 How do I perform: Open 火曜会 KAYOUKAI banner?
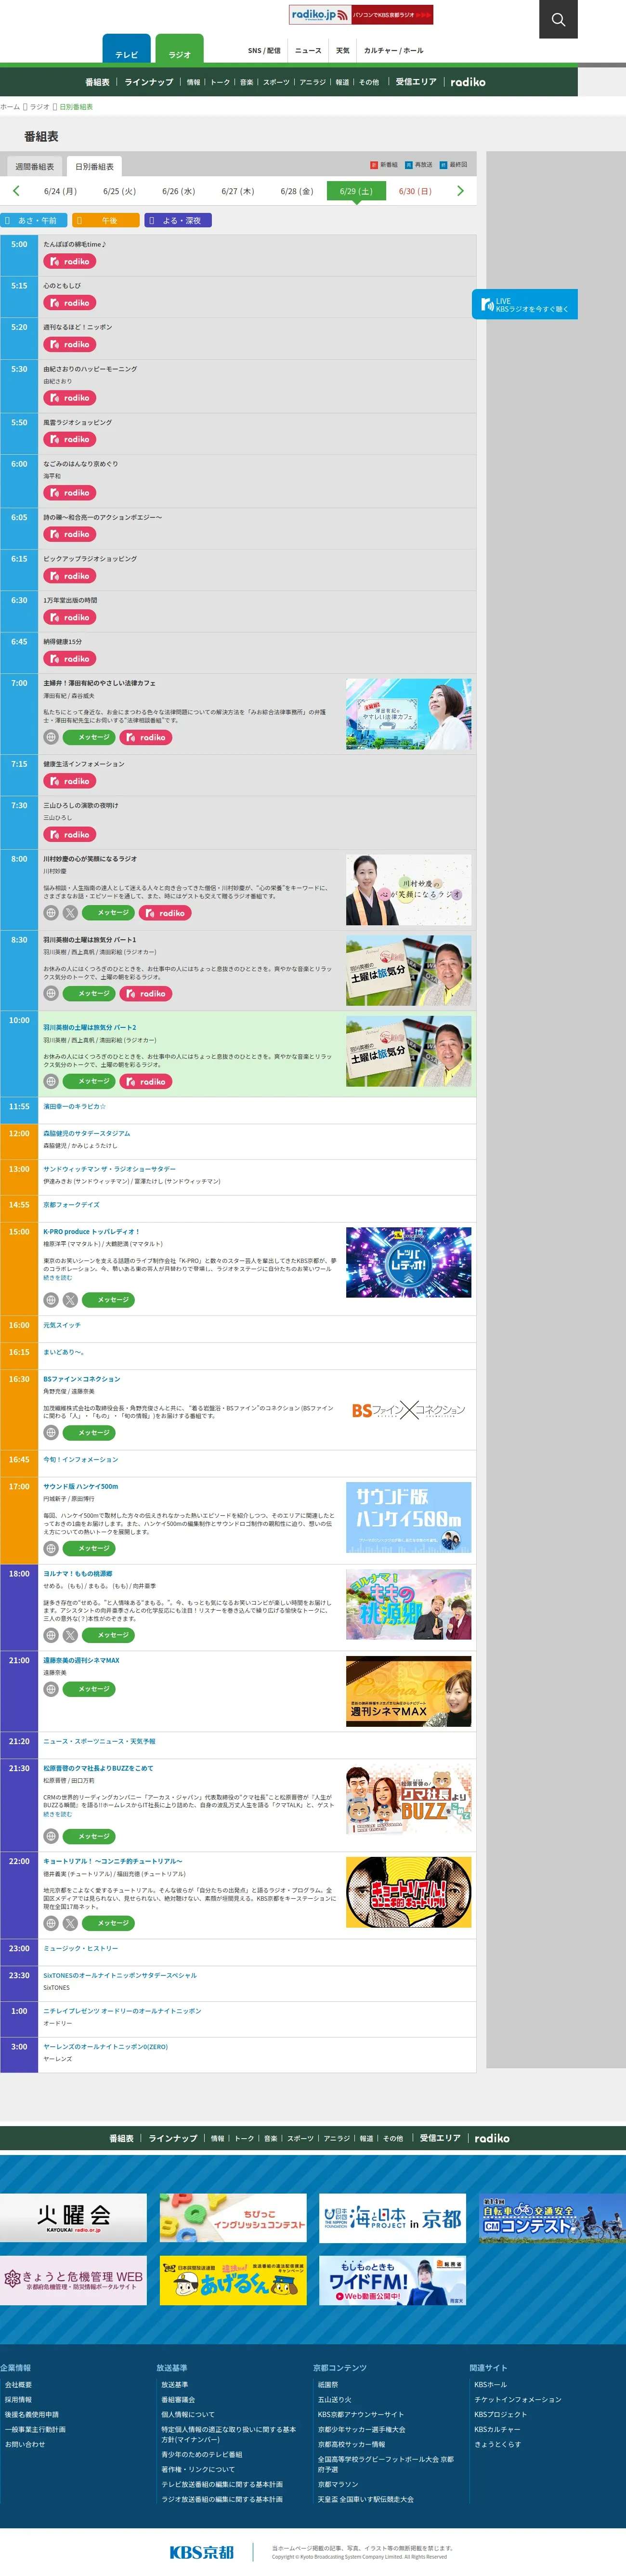(73, 2218)
